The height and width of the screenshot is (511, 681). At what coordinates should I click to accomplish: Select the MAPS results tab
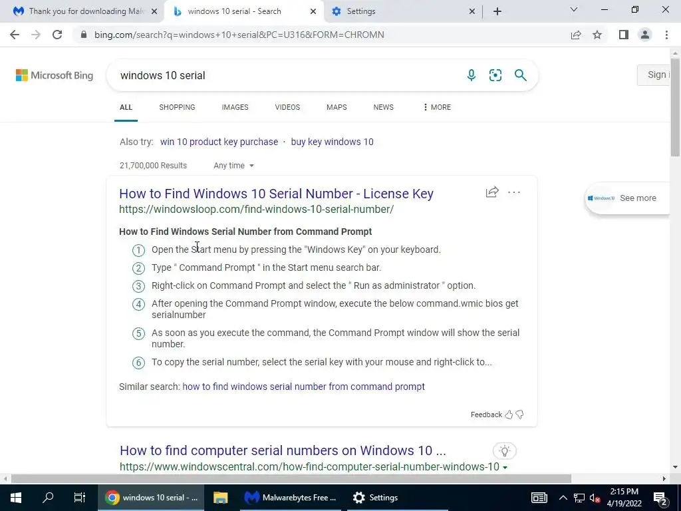coord(337,107)
